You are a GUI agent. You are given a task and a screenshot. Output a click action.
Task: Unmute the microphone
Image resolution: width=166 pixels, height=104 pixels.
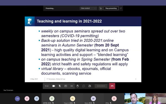(x=60, y=86)
